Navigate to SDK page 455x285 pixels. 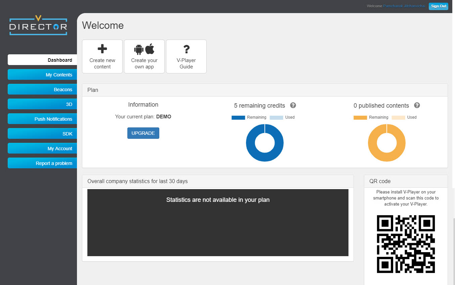pyautogui.click(x=42, y=134)
